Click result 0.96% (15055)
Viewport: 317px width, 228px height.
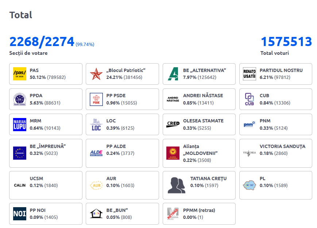tap(122, 103)
